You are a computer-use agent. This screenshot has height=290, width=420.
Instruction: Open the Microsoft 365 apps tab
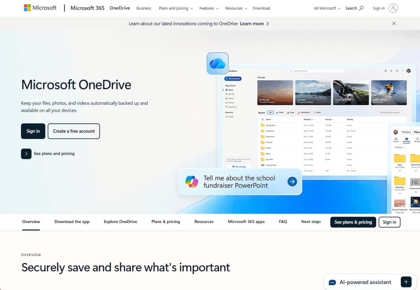246,222
